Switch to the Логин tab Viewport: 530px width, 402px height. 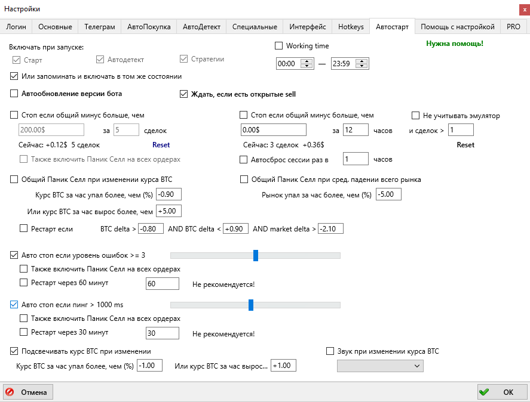pyautogui.click(x=16, y=27)
